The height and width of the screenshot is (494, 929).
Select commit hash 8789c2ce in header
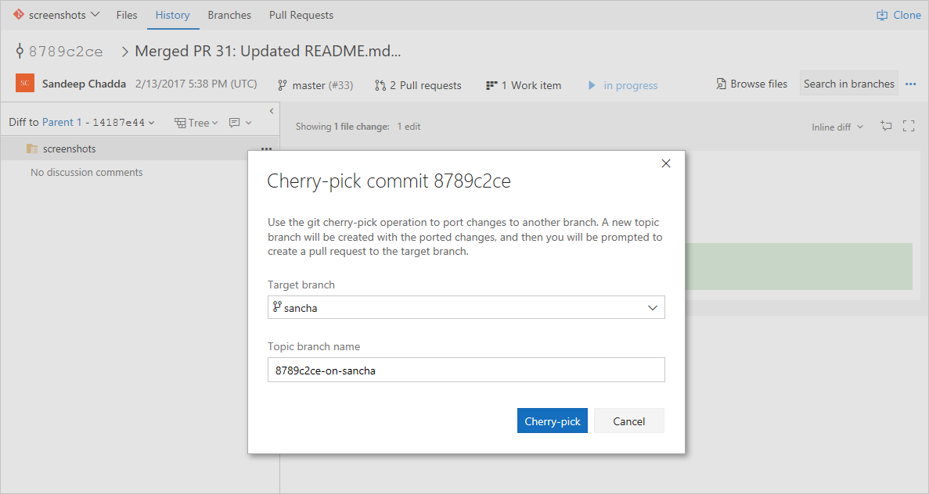click(66, 52)
